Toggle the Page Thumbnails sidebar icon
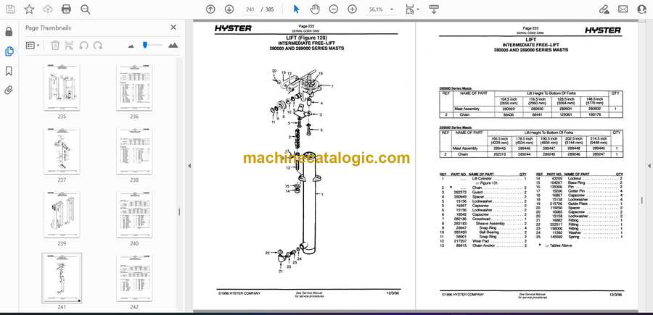 click(9, 51)
